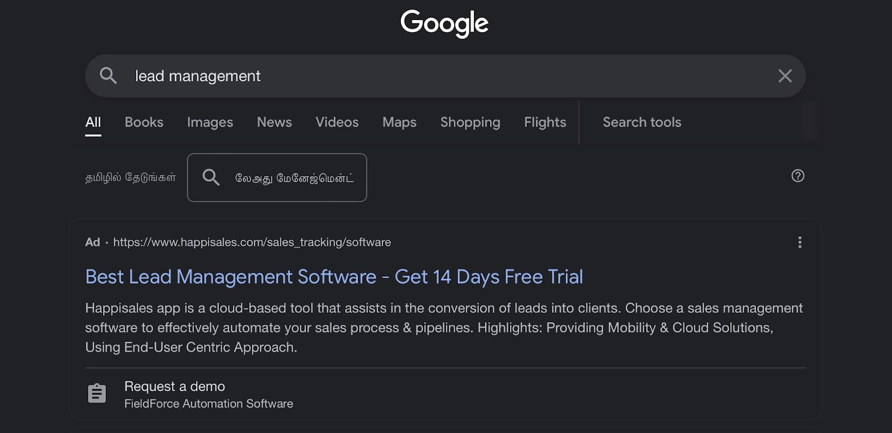The width and height of the screenshot is (892, 433).
Task: Click the happisales.com ad URL
Action: click(x=252, y=242)
